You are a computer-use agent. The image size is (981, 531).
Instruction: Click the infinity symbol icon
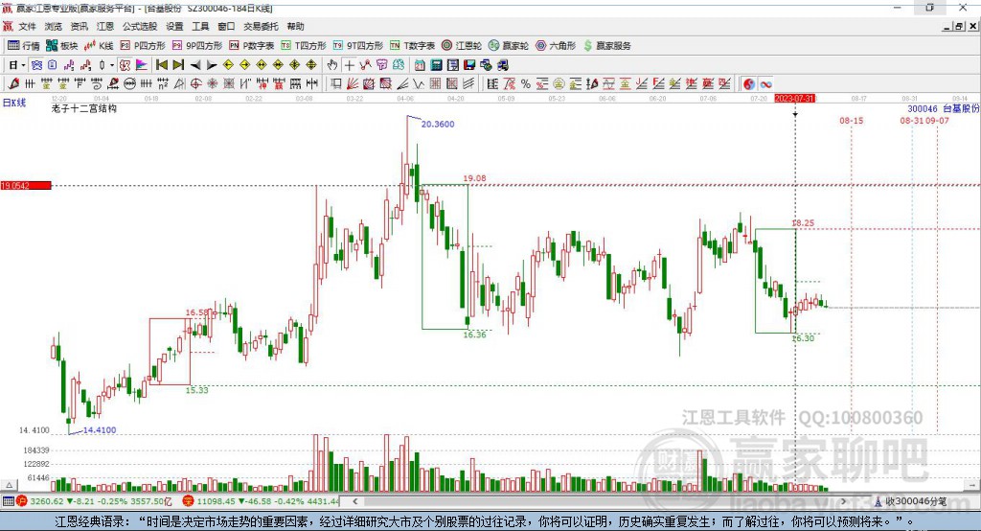tap(766, 84)
